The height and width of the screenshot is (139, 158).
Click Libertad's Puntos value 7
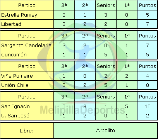(148, 24)
